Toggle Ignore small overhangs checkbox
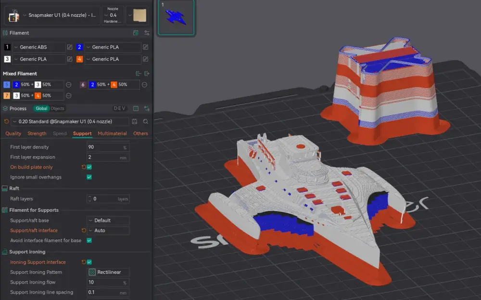Screen dimensions: 481x300 click(x=89, y=177)
